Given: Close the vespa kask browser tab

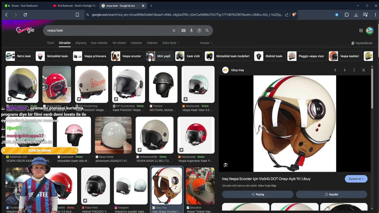Looking at the screenshot, I should click(x=143, y=6).
